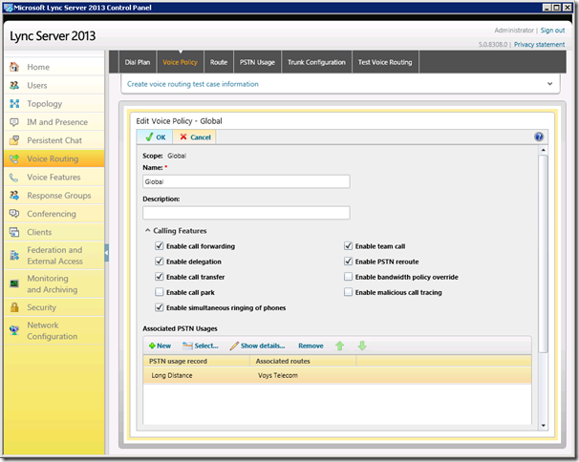Switch to the Dial Plan tab
The width and height of the screenshot is (579, 462).
click(138, 62)
